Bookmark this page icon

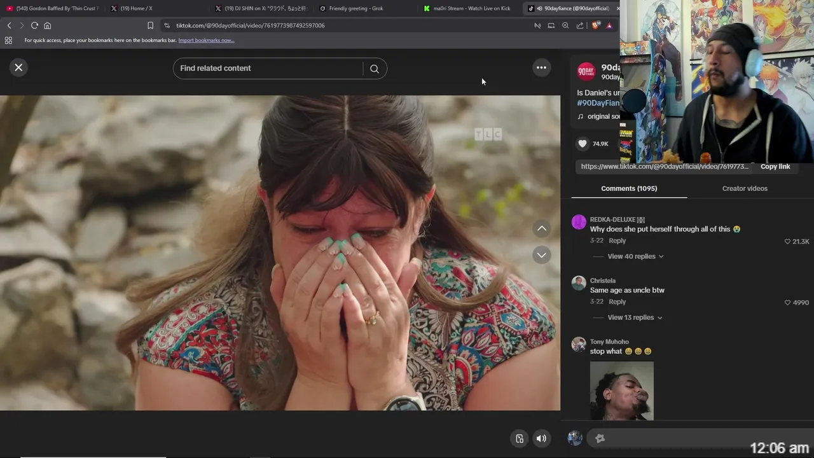point(150,25)
